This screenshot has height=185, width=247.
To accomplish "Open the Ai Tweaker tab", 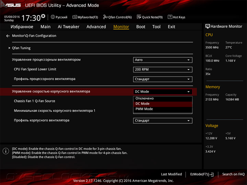I will coord(69,27).
